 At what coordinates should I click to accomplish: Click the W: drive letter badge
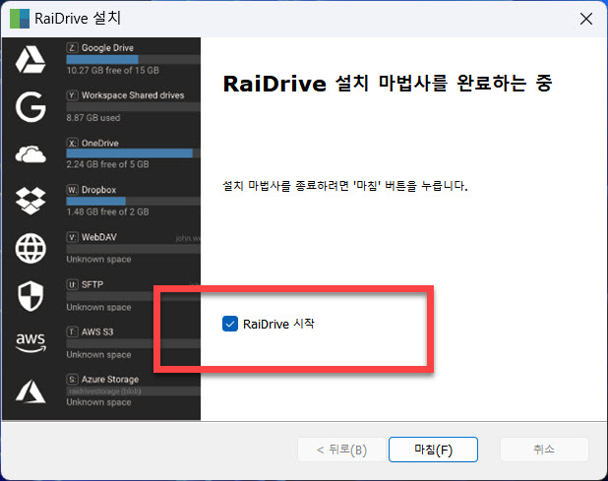point(72,190)
